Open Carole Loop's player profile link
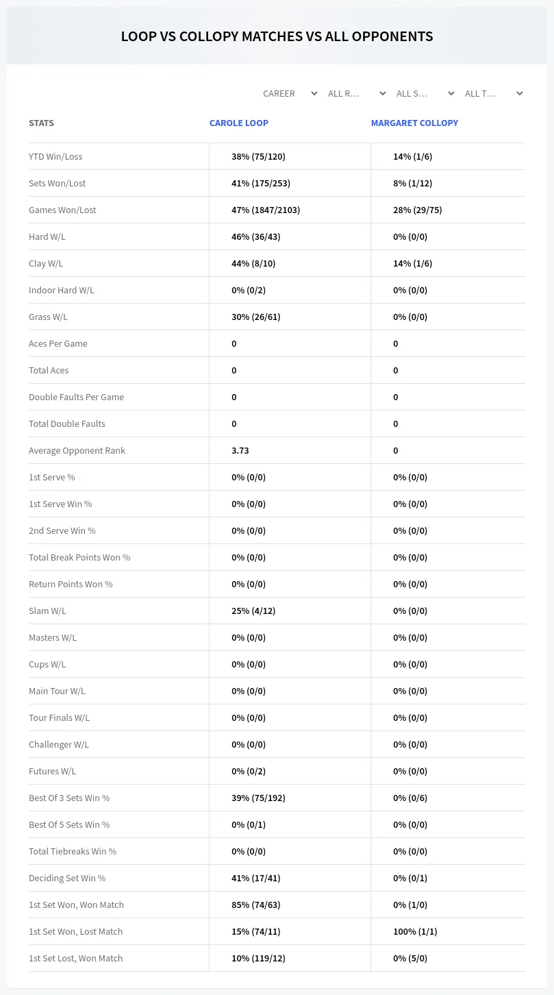 (x=239, y=123)
